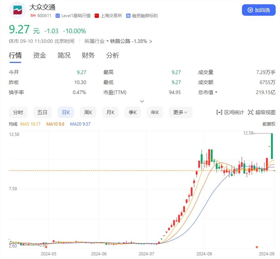Switch chart to 五日 view

coord(42,112)
